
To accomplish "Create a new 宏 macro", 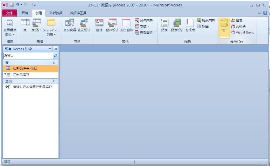I will (224, 28).
